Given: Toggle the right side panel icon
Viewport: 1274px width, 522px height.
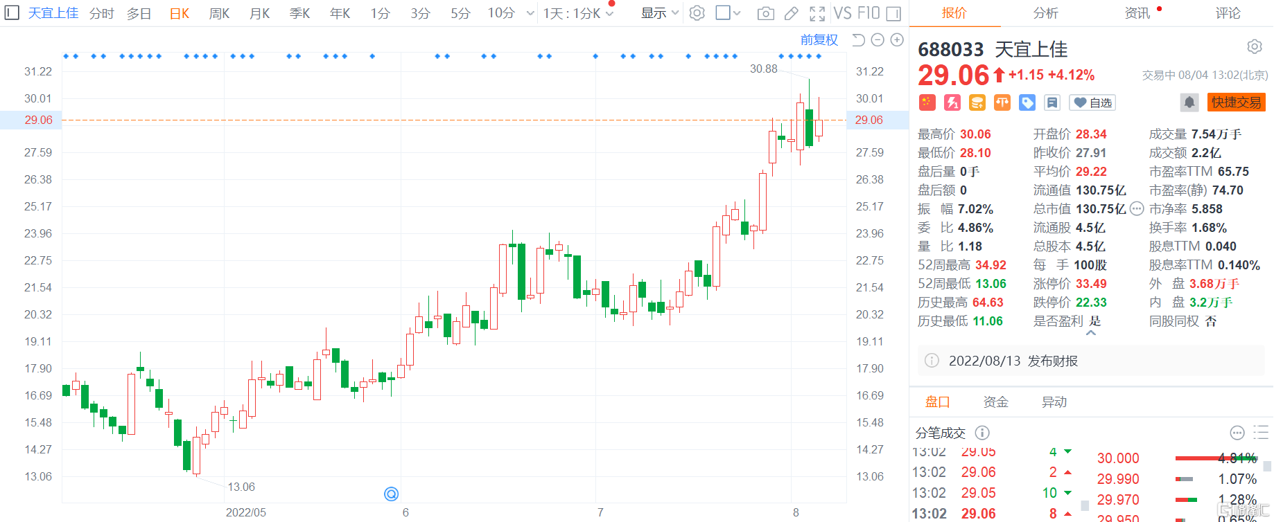Looking at the screenshot, I should [x=893, y=13].
